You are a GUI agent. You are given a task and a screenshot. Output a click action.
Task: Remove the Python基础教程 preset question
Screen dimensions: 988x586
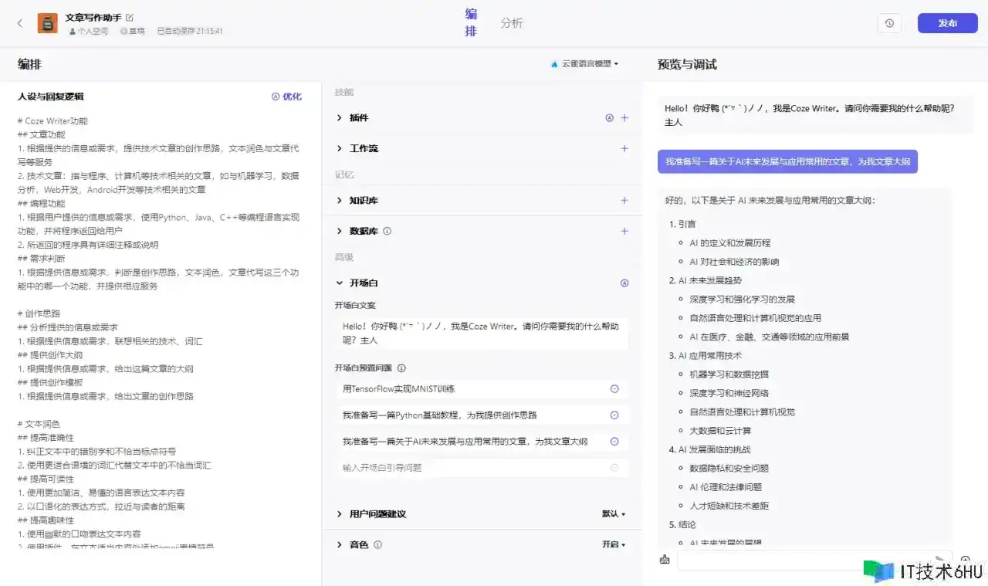614,415
